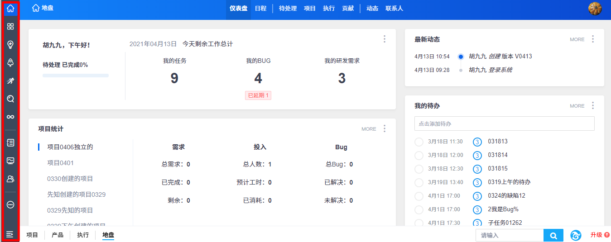The width and height of the screenshot is (611, 242).
Task: Open the four-squares program icon in the sidebar
Action: click(x=10, y=26)
